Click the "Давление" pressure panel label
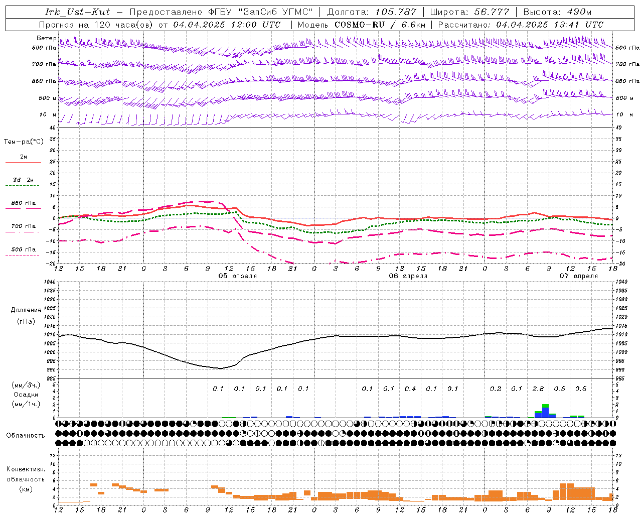Viewport: 642px width, 514px height. (x=26, y=310)
